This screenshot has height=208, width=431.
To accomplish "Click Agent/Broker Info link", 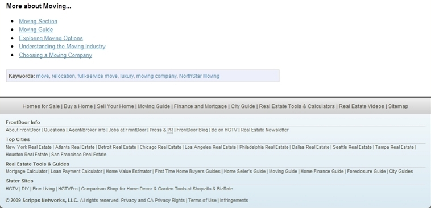I will click(87, 130).
